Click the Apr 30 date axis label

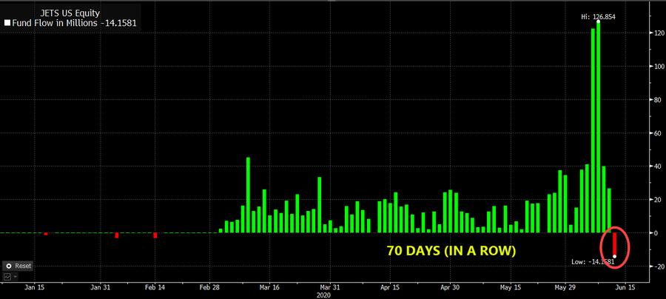click(x=449, y=286)
